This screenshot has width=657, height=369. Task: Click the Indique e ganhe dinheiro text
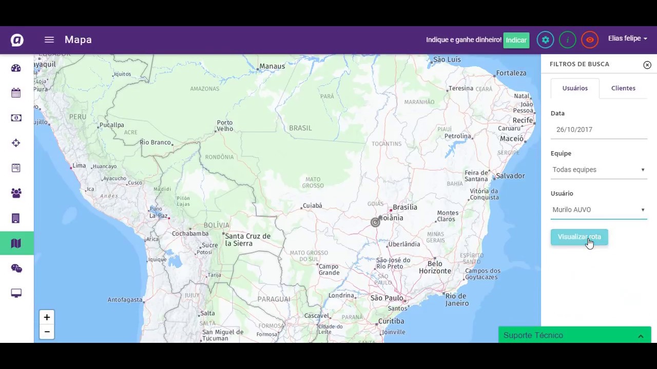click(x=463, y=39)
